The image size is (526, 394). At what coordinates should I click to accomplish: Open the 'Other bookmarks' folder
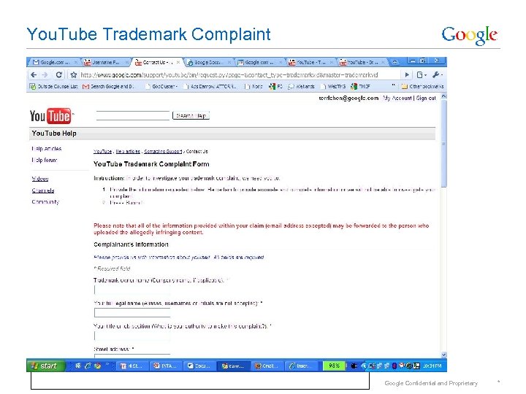[423, 86]
